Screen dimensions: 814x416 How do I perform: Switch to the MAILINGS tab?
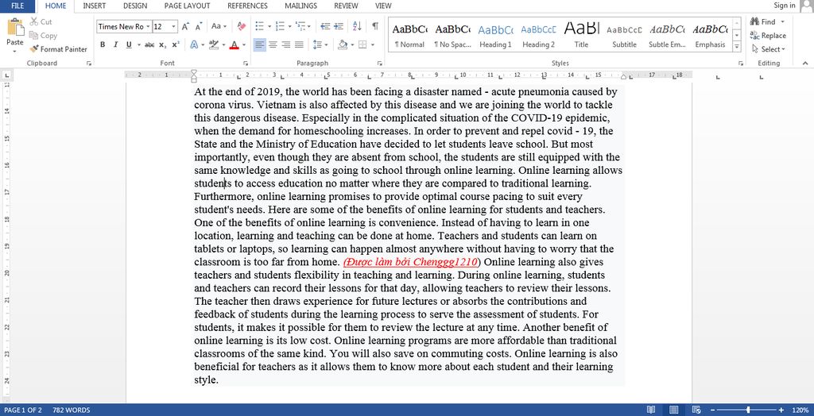301,6
